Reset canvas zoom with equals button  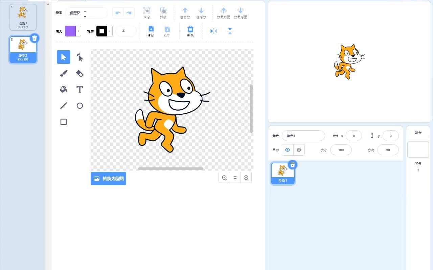pos(235,178)
